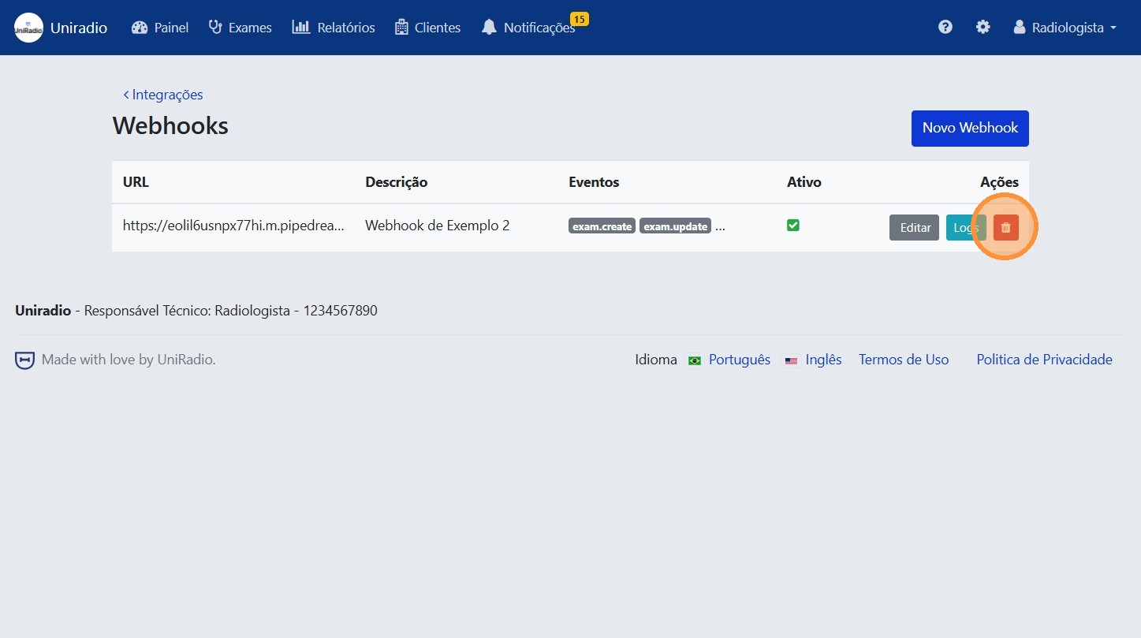Click the exam.create event badge

coord(602,226)
